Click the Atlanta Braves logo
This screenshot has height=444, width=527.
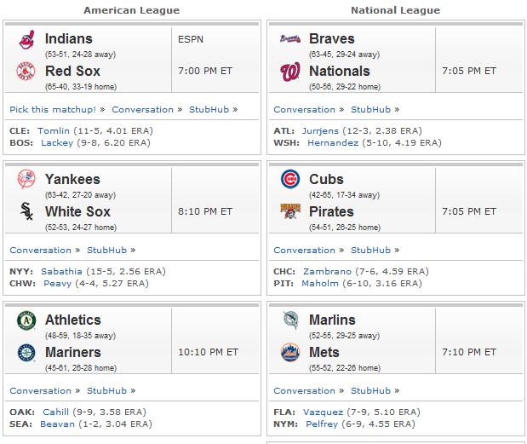[290, 39]
